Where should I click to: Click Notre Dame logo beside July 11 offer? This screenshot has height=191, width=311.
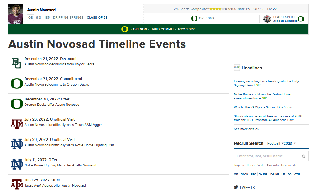point(16,164)
